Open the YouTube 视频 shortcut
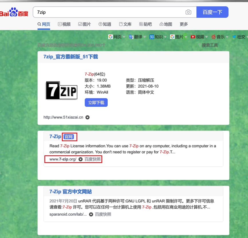Screen dimensions: 248x238 point(198,37)
